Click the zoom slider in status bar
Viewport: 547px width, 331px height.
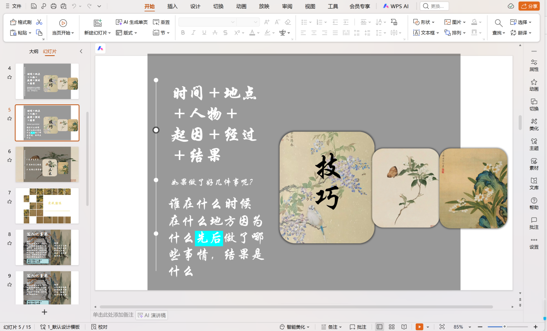pyautogui.click(x=504, y=327)
